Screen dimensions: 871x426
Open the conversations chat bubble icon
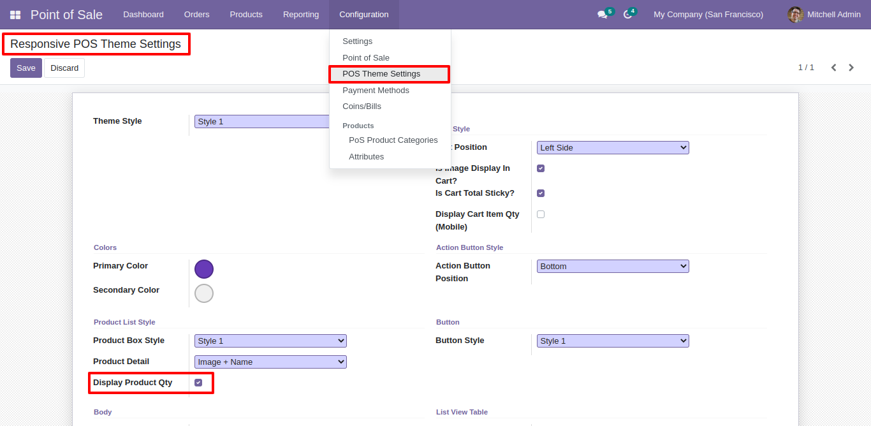point(602,15)
